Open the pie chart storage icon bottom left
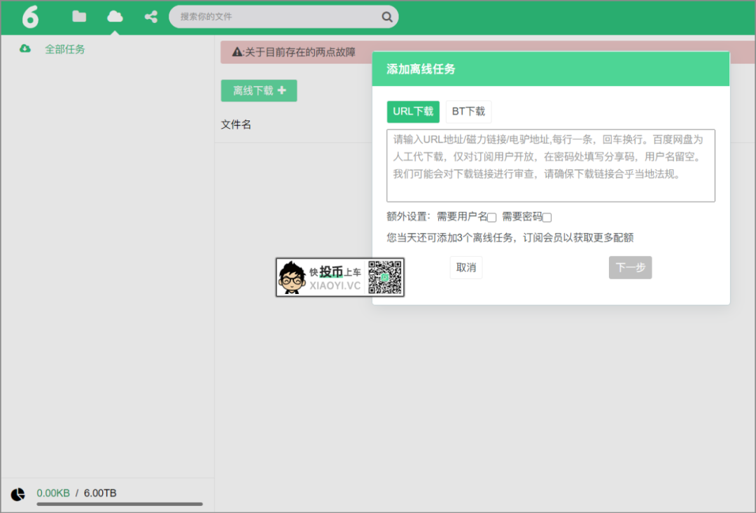Viewport: 756px width, 513px height. point(19,493)
